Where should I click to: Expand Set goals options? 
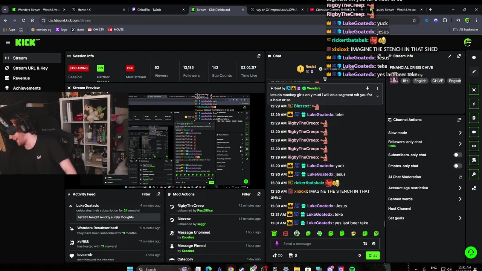click(x=460, y=218)
